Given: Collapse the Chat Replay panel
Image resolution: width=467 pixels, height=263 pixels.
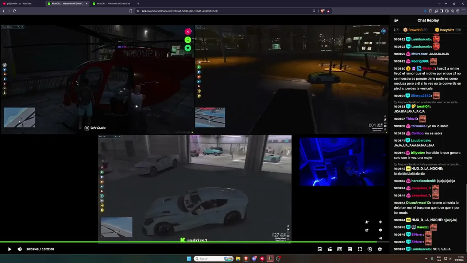Looking at the screenshot, I should click(x=396, y=20).
